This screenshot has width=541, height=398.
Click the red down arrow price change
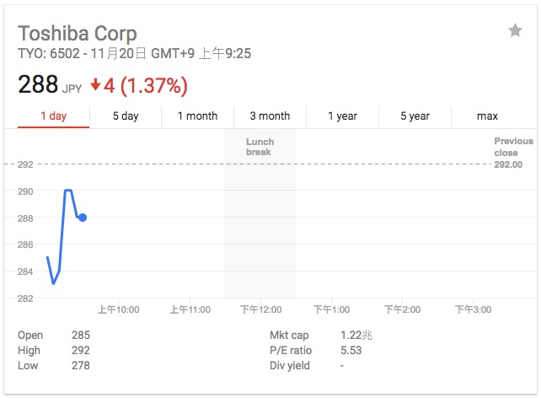click(139, 85)
